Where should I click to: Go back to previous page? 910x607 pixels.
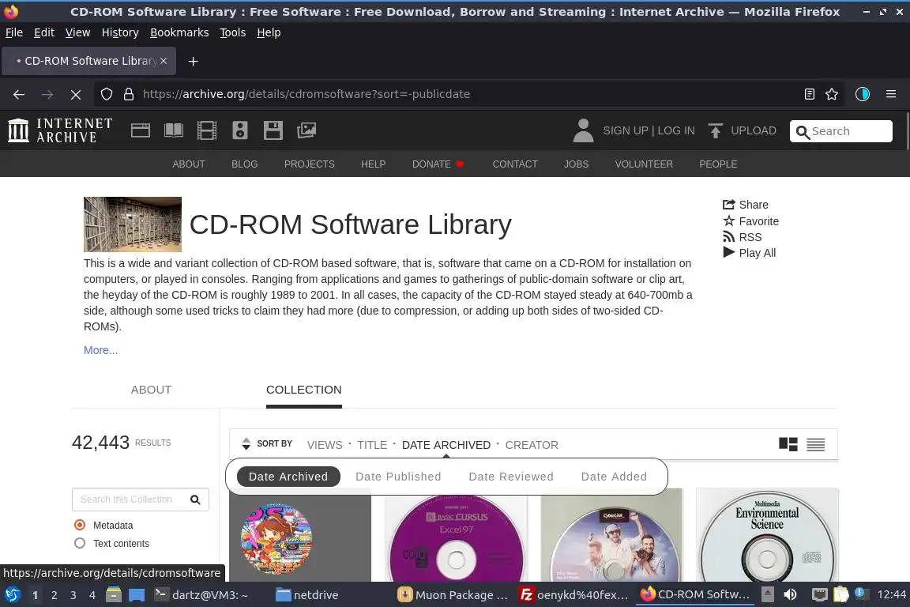tap(19, 94)
